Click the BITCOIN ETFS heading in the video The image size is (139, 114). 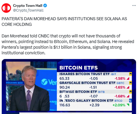tap(79, 68)
